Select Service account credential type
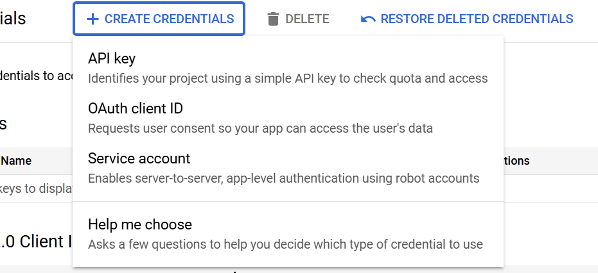Viewport: 598px width, 273px height. tap(139, 158)
